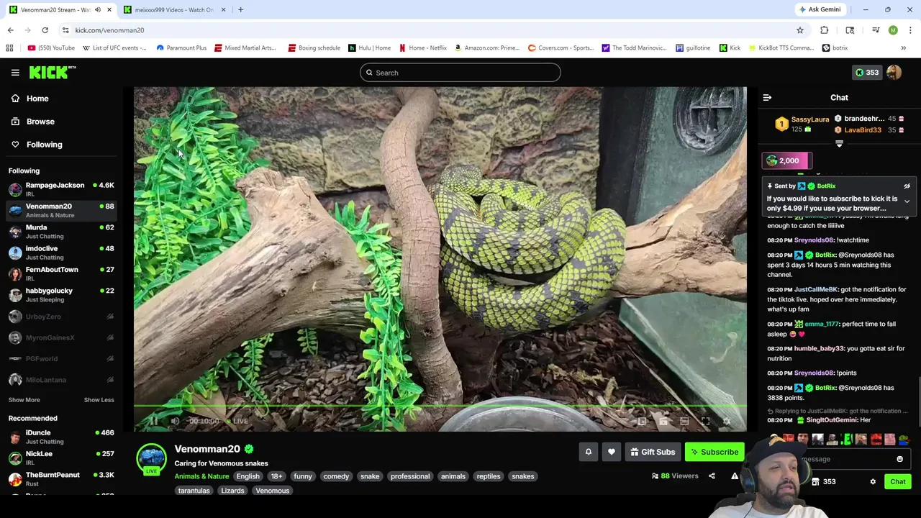Open the emoji picker in chat input
Viewport: 921px width, 518px height.
click(899, 459)
